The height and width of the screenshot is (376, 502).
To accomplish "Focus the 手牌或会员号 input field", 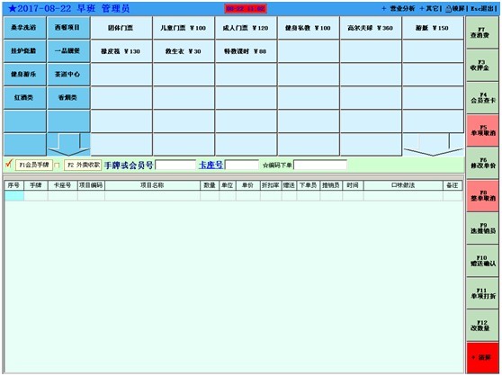I will coord(175,166).
